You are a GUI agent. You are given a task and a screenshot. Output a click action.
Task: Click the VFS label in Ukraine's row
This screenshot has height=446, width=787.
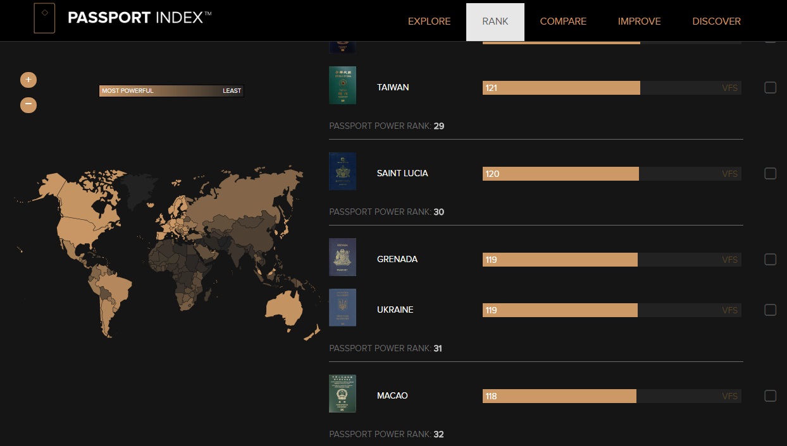[729, 310]
